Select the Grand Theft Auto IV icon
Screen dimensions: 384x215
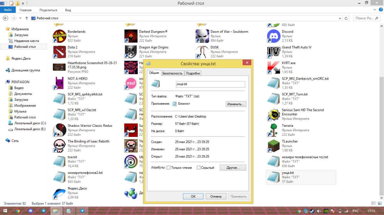(x=274, y=52)
